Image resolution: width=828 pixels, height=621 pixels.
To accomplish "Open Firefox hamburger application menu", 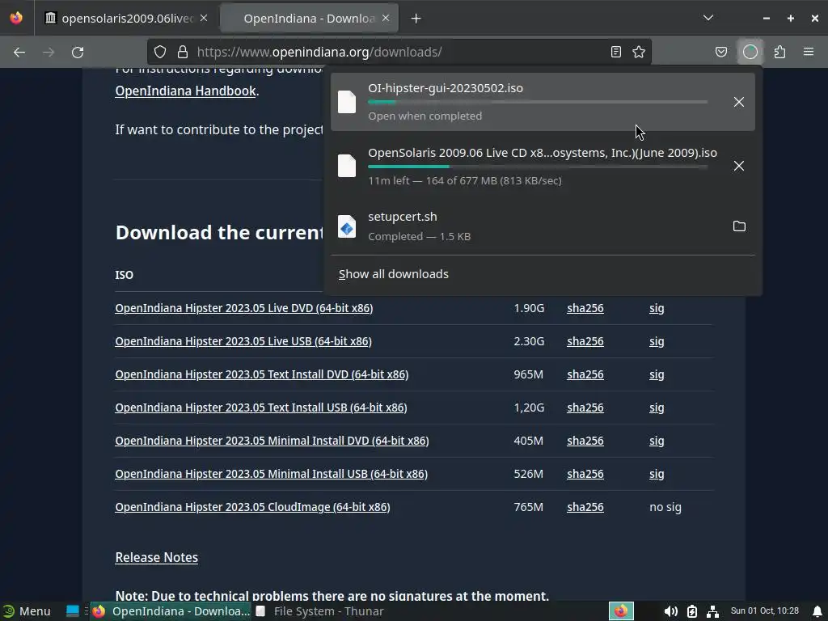I will point(809,52).
